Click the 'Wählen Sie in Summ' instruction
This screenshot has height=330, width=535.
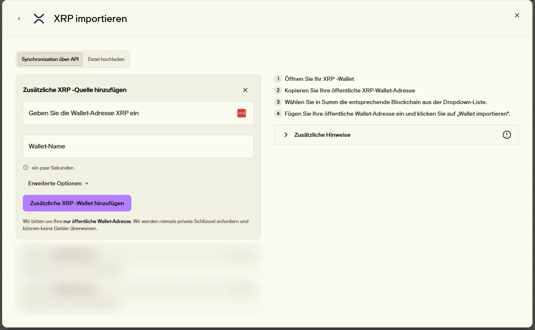(385, 102)
